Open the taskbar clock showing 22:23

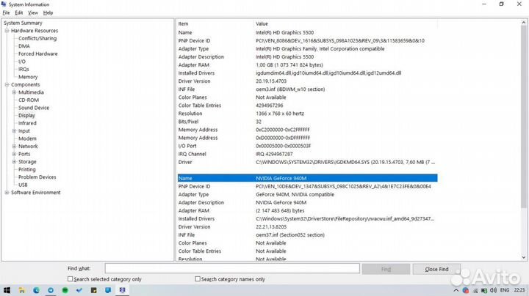519,290
